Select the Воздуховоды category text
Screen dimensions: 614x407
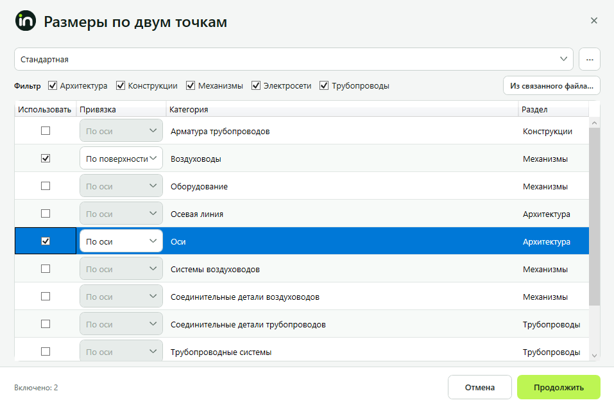[x=196, y=159]
